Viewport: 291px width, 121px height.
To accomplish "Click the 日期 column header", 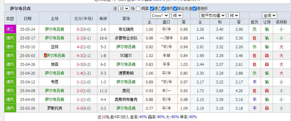I will (x=28, y=18).
